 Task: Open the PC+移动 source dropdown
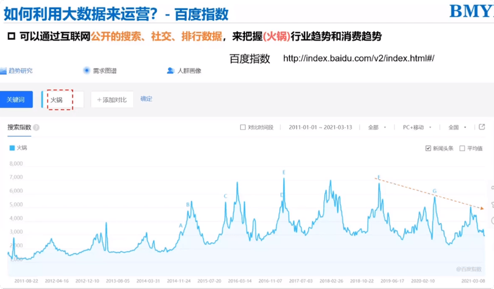click(417, 127)
